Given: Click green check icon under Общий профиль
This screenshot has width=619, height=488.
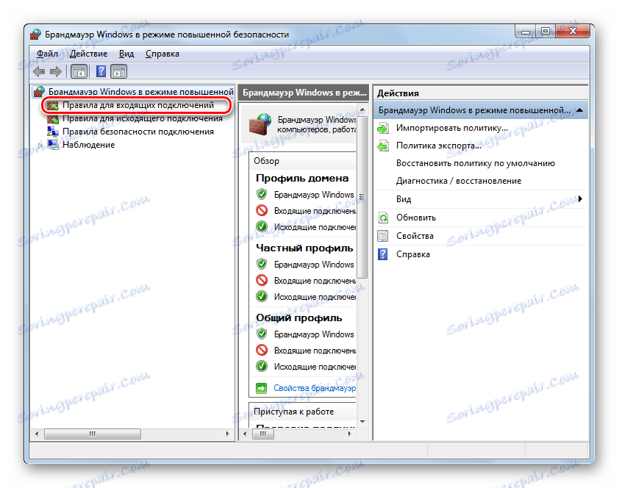Looking at the screenshot, I should tap(261, 367).
